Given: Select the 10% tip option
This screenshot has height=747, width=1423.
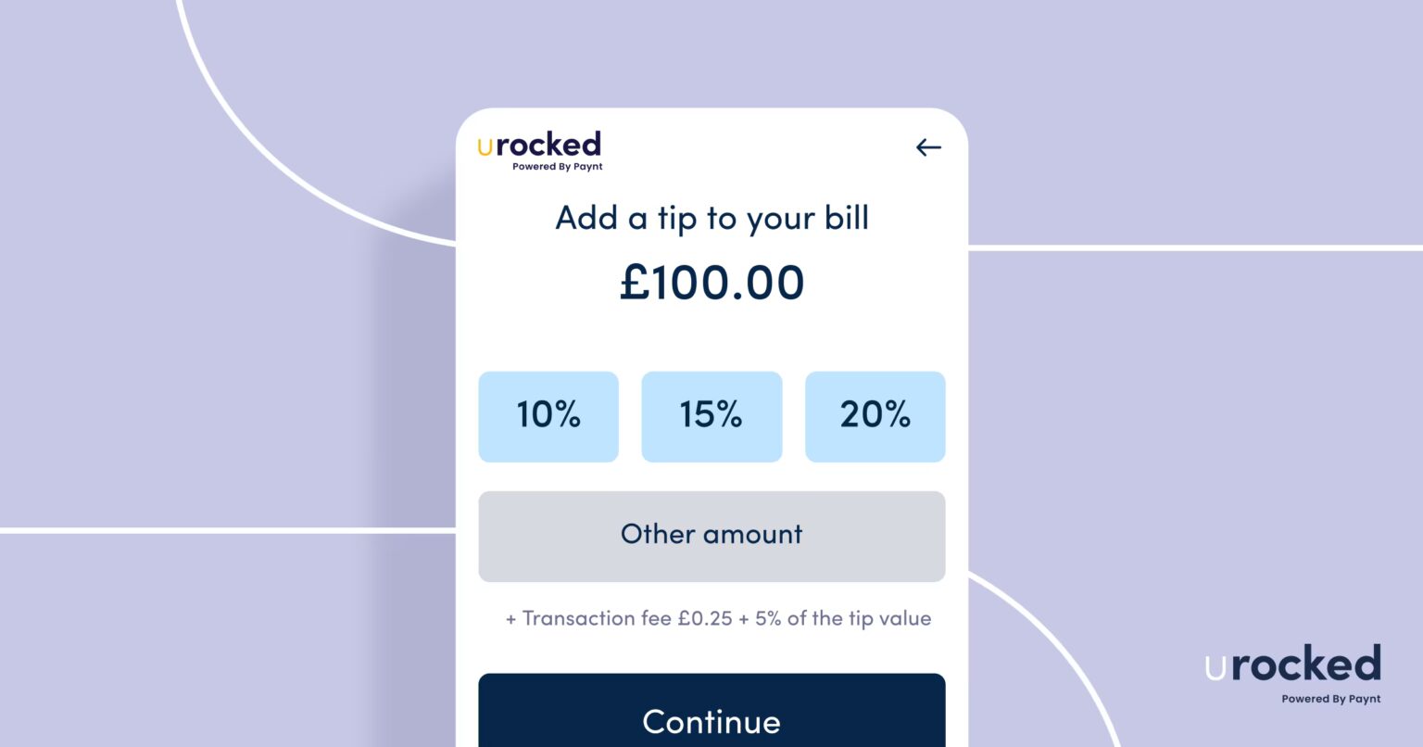Looking at the screenshot, I should point(548,416).
